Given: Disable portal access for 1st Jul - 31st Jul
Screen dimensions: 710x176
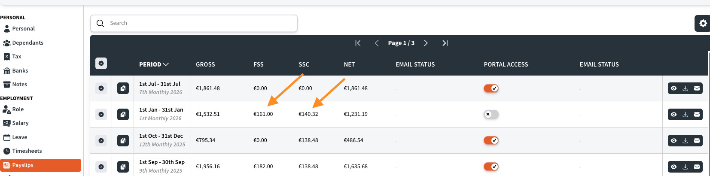Looking at the screenshot, I should 491,88.
